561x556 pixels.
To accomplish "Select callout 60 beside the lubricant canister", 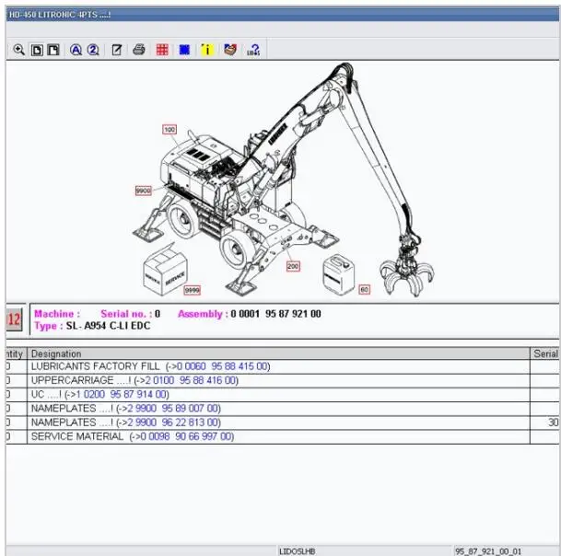I will pos(364,290).
